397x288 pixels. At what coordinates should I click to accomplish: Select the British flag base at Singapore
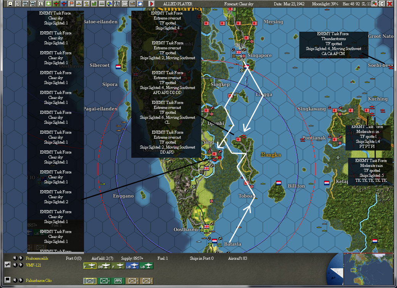pyautogui.click(x=239, y=52)
